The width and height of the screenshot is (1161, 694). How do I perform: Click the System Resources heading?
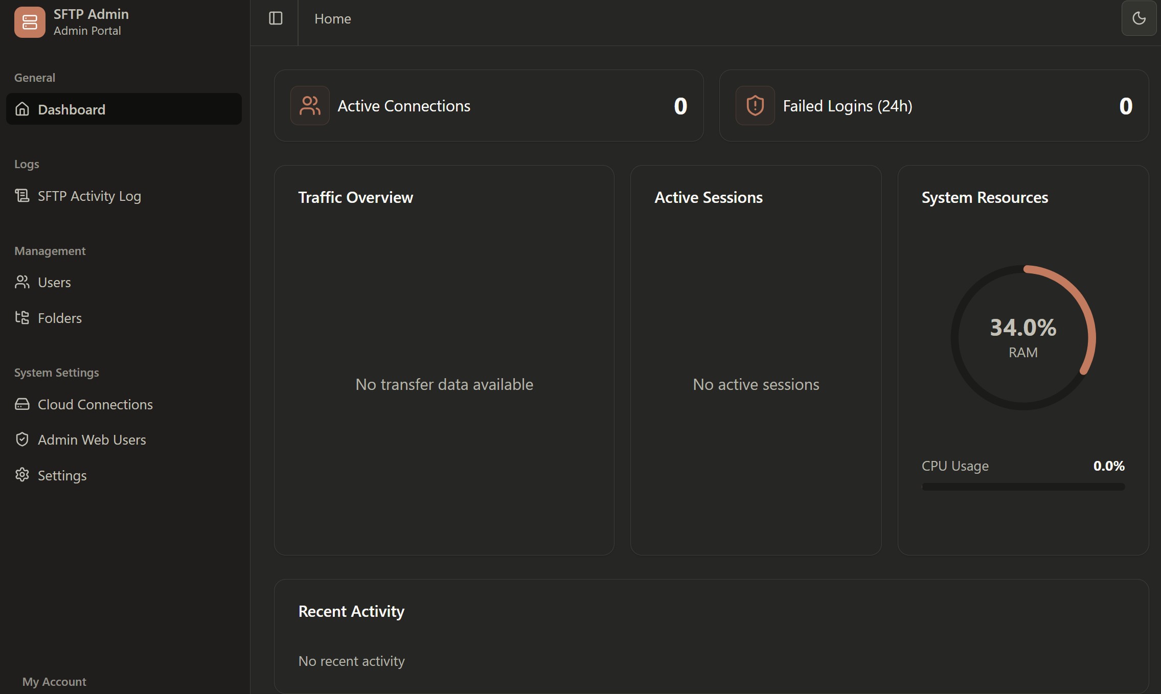[x=985, y=197]
